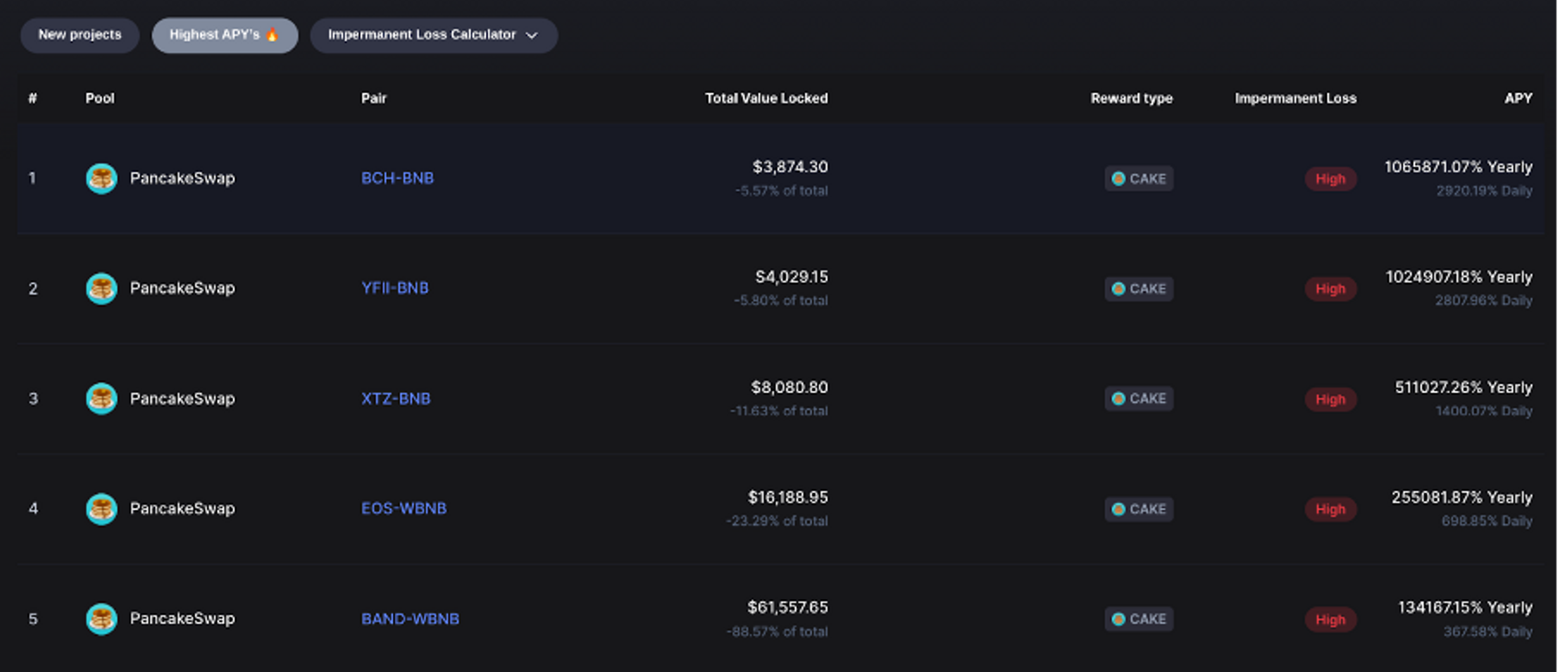
Task: Toggle the New projects filter
Action: [x=80, y=35]
